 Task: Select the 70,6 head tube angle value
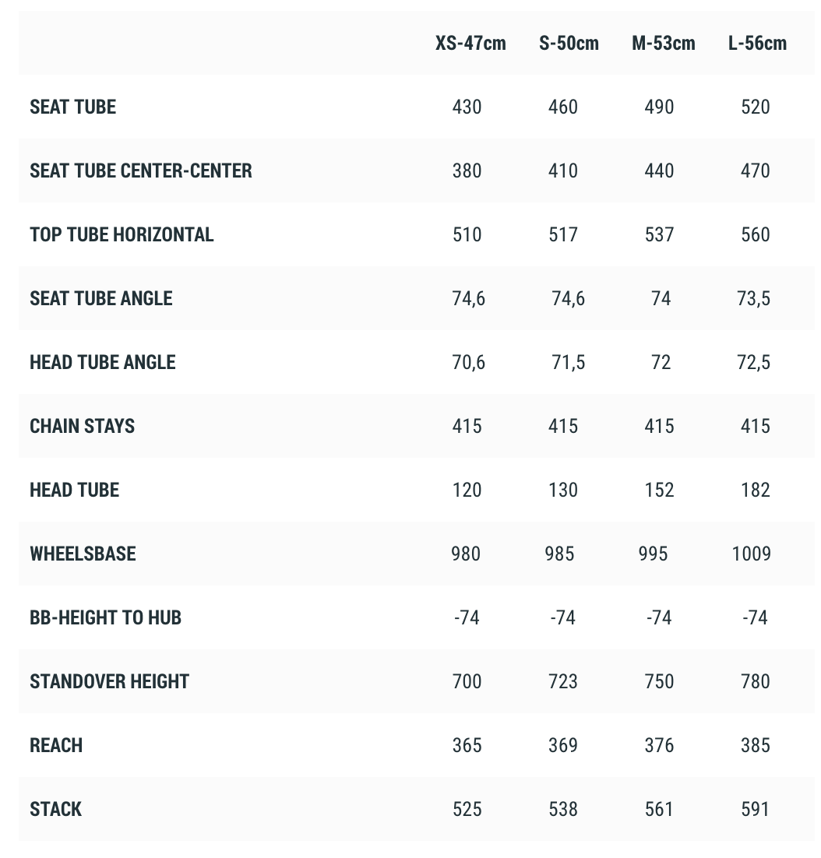click(x=468, y=362)
